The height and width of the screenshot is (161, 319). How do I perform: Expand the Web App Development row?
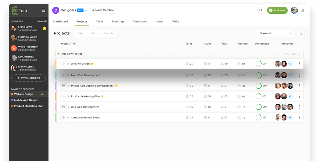[x=69, y=107]
